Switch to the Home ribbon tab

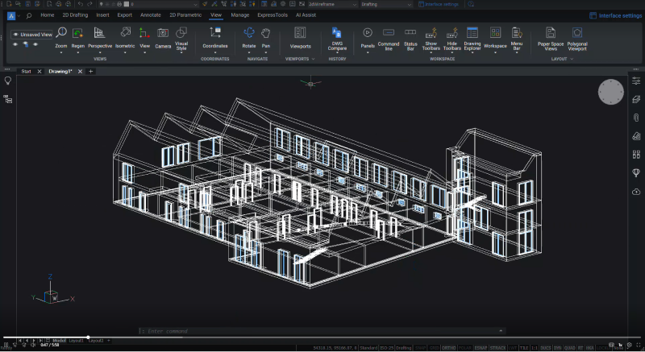point(48,15)
